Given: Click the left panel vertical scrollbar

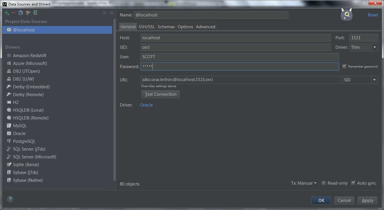Looking at the screenshot, I should click(115, 100).
